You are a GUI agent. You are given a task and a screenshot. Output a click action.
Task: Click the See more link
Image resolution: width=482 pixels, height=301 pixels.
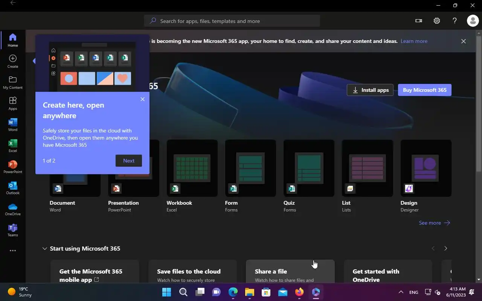(x=435, y=223)
